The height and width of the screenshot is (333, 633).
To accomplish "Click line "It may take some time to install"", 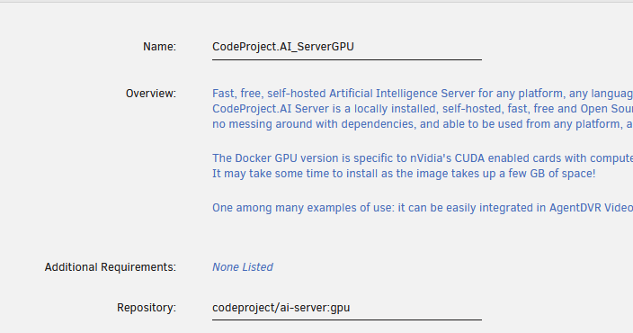I will (x=404, y=174).
